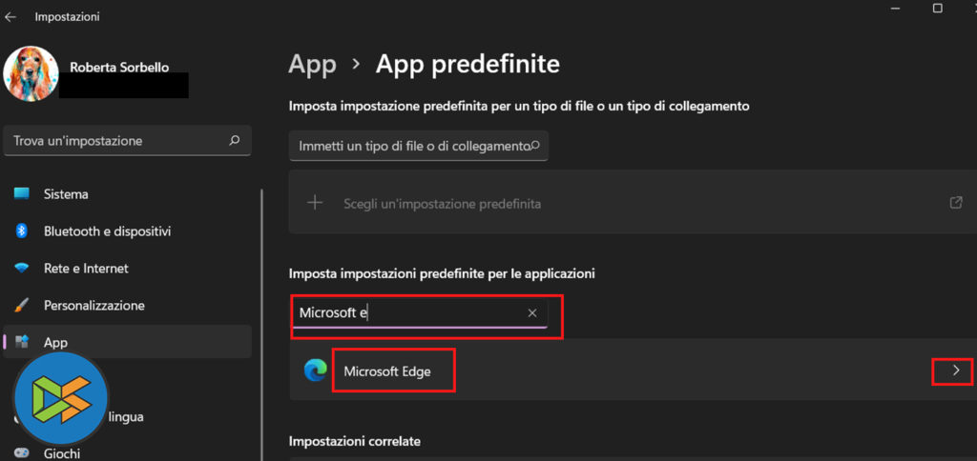977x461 pixels.
Task: Click the Personalizzazione paintbrush icon
Action: (x=22, y=306)
